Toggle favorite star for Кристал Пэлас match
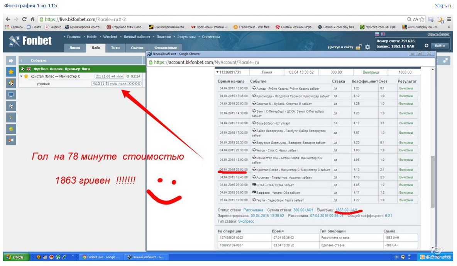The image size is (457, 266). tap(26, 76)
